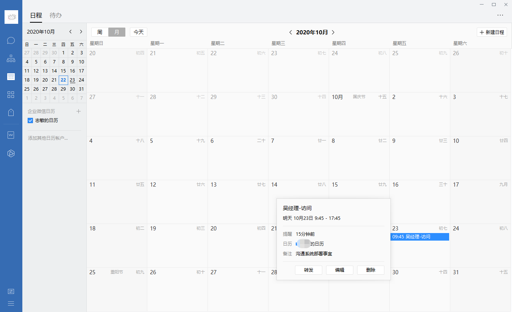The width and height of the screenshot is (512, 312).
Task: Go to next month in mini calendar
Action: [x=81, y=32]
